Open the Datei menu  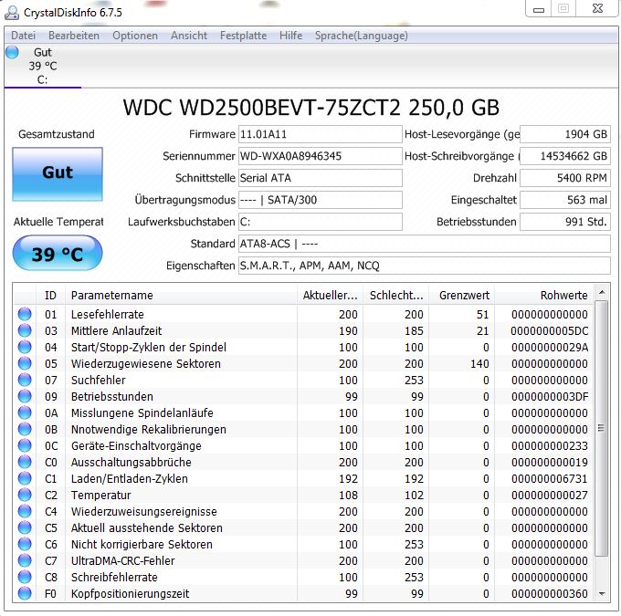[x=23, y=36]
